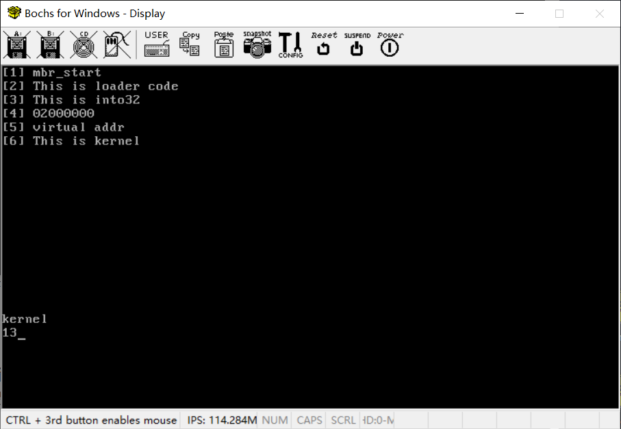This screenshot has width=621, height=429.
Task: Click 'CTRL + 3rd button enables mouse' text
Action: [91, 420]
